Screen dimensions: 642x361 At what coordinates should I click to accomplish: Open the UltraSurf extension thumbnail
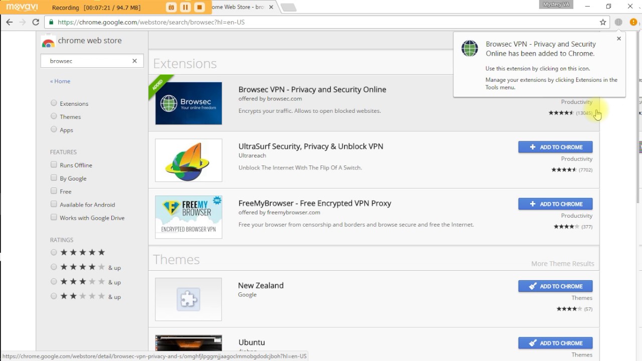coord(189,160)
